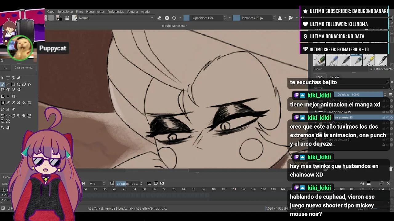Select the Rectangular Selection tool

tap(3, 116)
